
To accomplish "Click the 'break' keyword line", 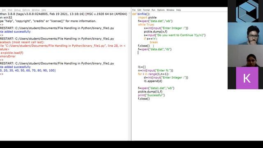I will tap(154, 42).
